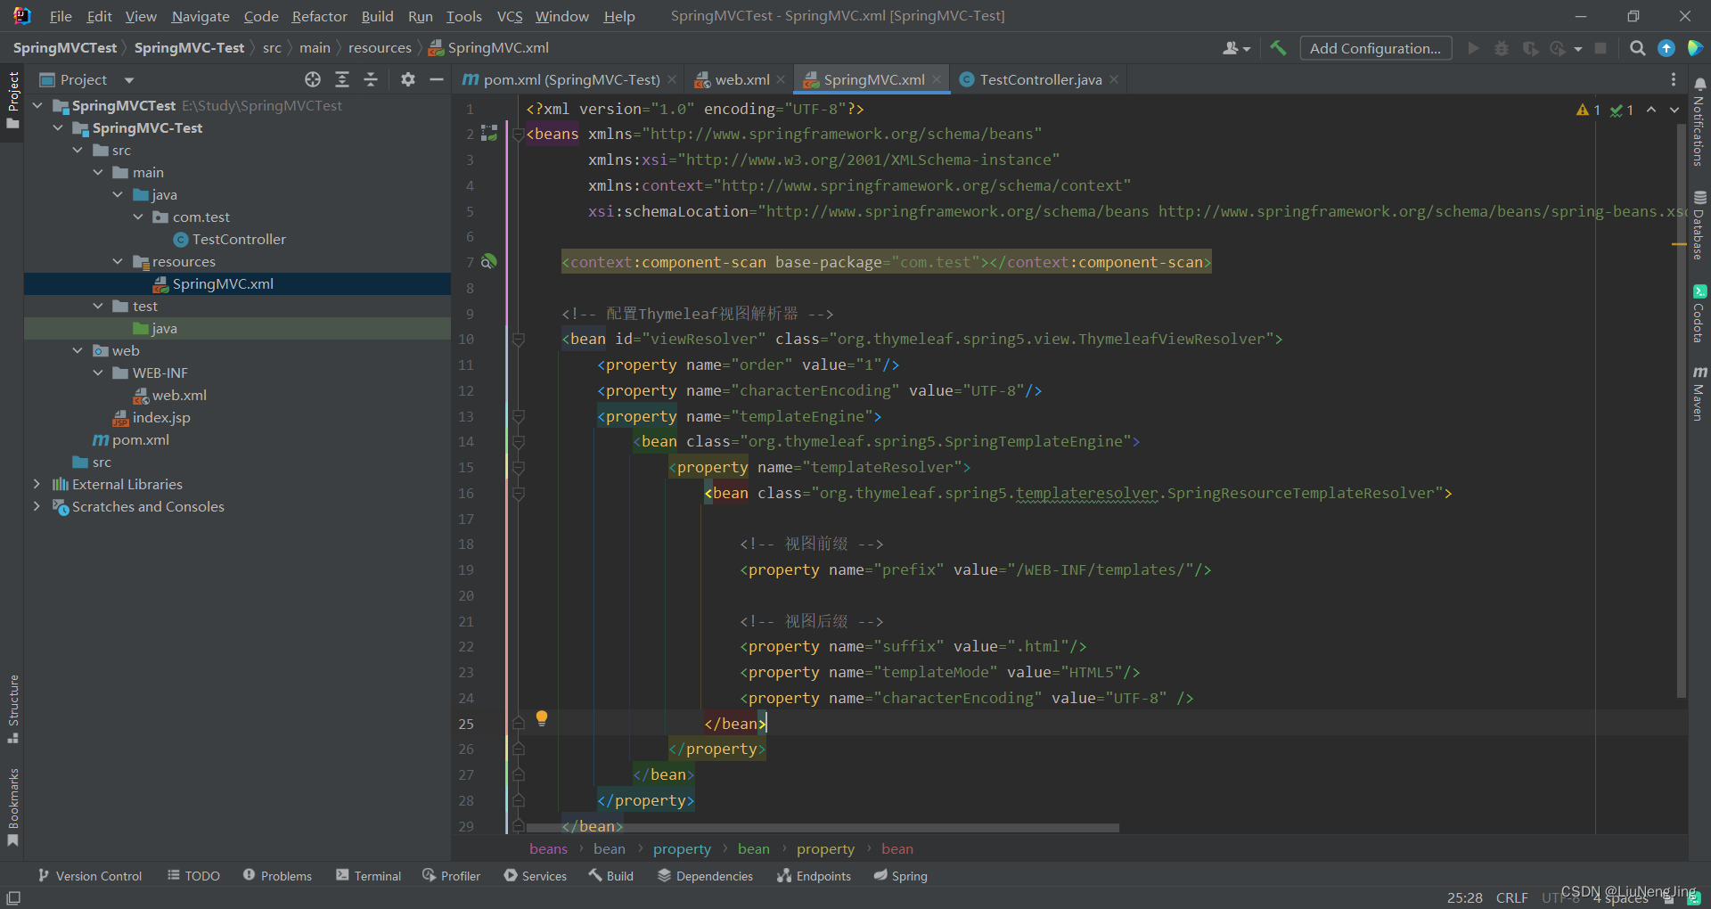Image resolution: width=1711 pixels, height=909 pixels.
Task: Click the property breadcrumb after beans > bean
Action: 682,849
